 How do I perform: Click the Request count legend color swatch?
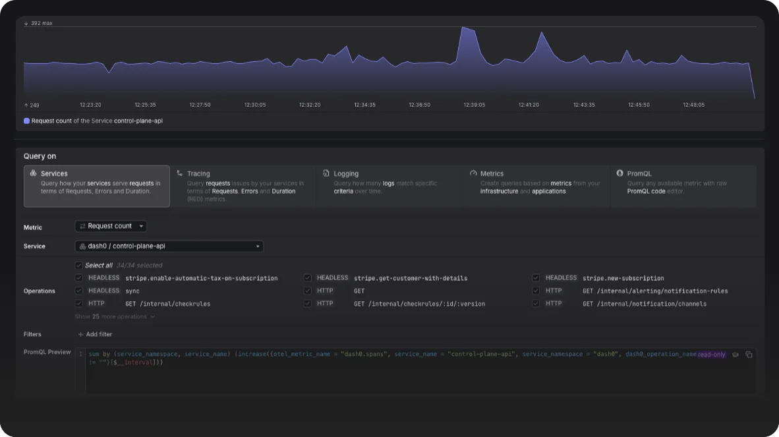tap(27, 121)
